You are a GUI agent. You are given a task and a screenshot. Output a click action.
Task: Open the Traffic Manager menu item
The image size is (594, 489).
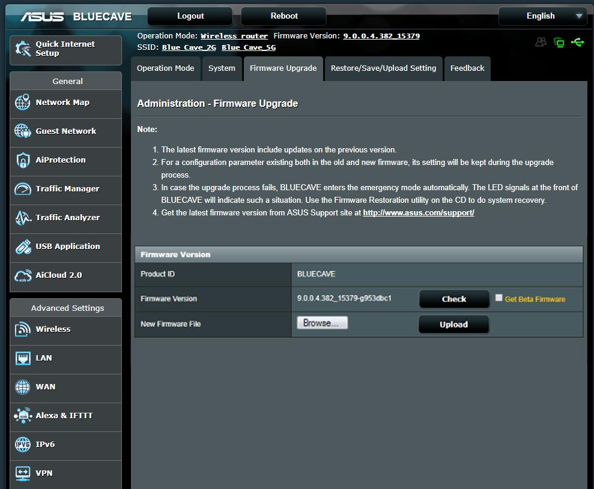tap(66, 189)
